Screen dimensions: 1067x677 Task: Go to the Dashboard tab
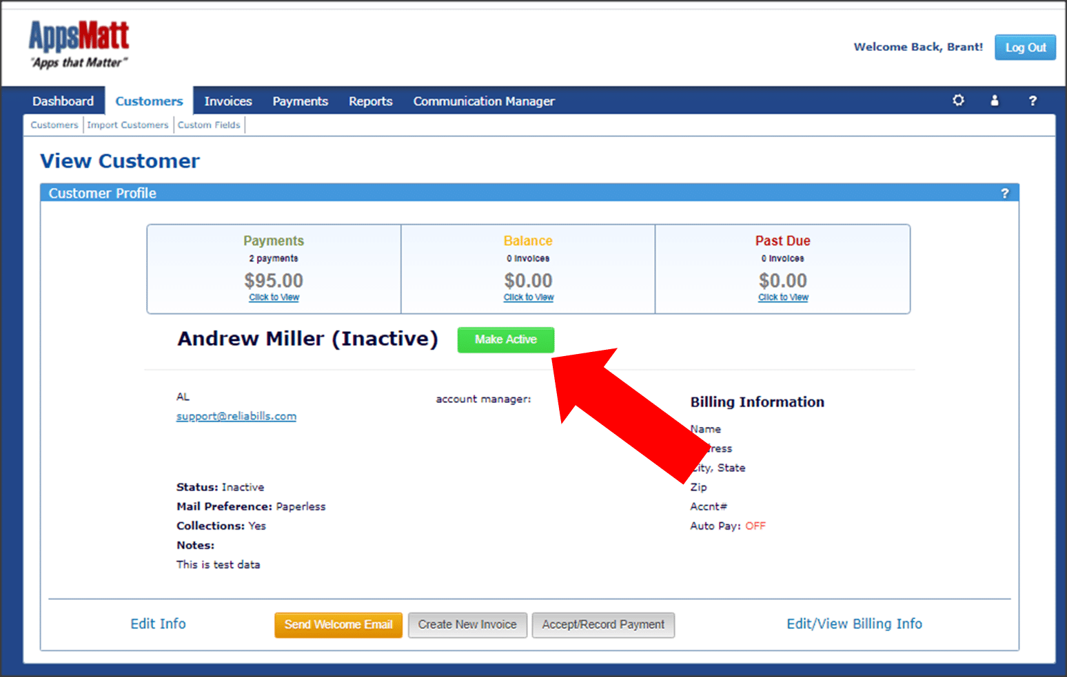tap(63, 101)
